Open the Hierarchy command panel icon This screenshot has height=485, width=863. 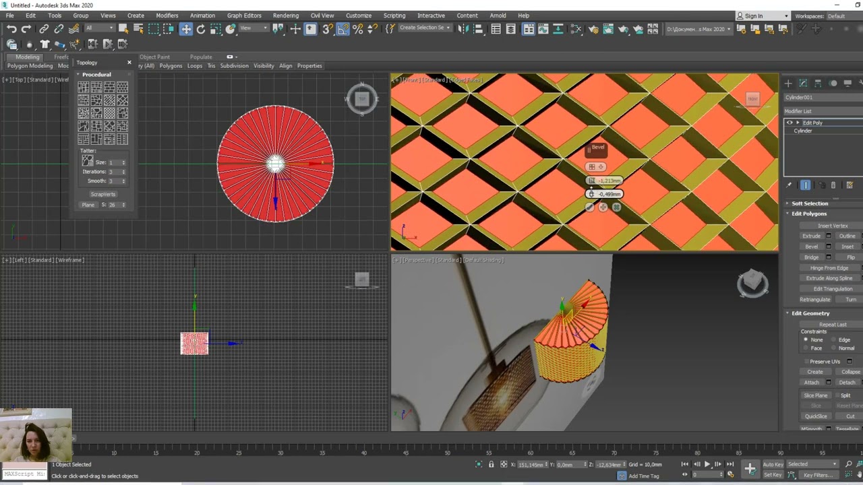pyautogui.click(x=818, y=83)
